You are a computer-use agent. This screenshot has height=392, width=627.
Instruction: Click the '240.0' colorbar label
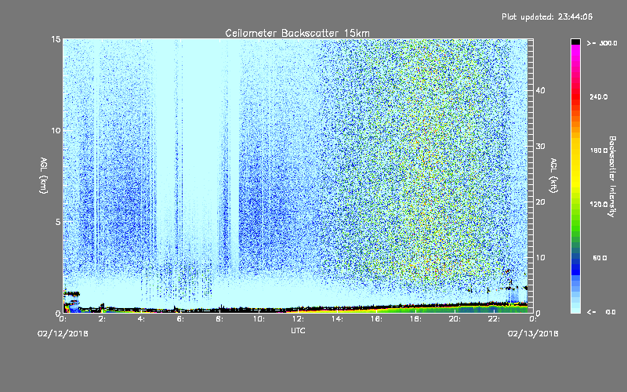click(599, 97)
